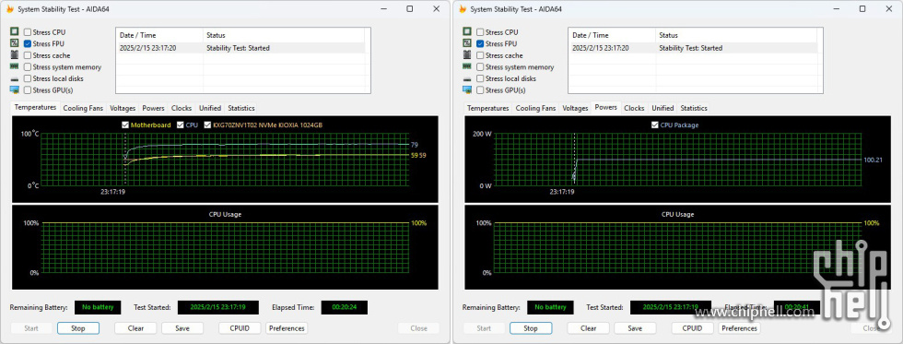The height and width of the screenshot is (344, 903).
Task: Open CPUID in right window
Action: click(x=693, y=328)
